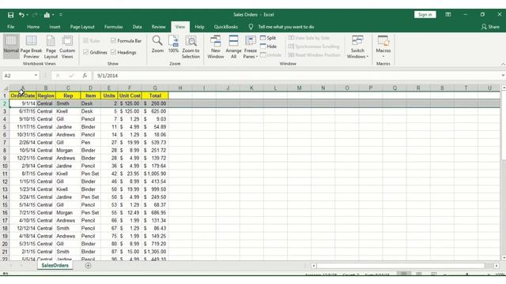
Task: Click the Sign in button
Action: click(x=425, y=15)
